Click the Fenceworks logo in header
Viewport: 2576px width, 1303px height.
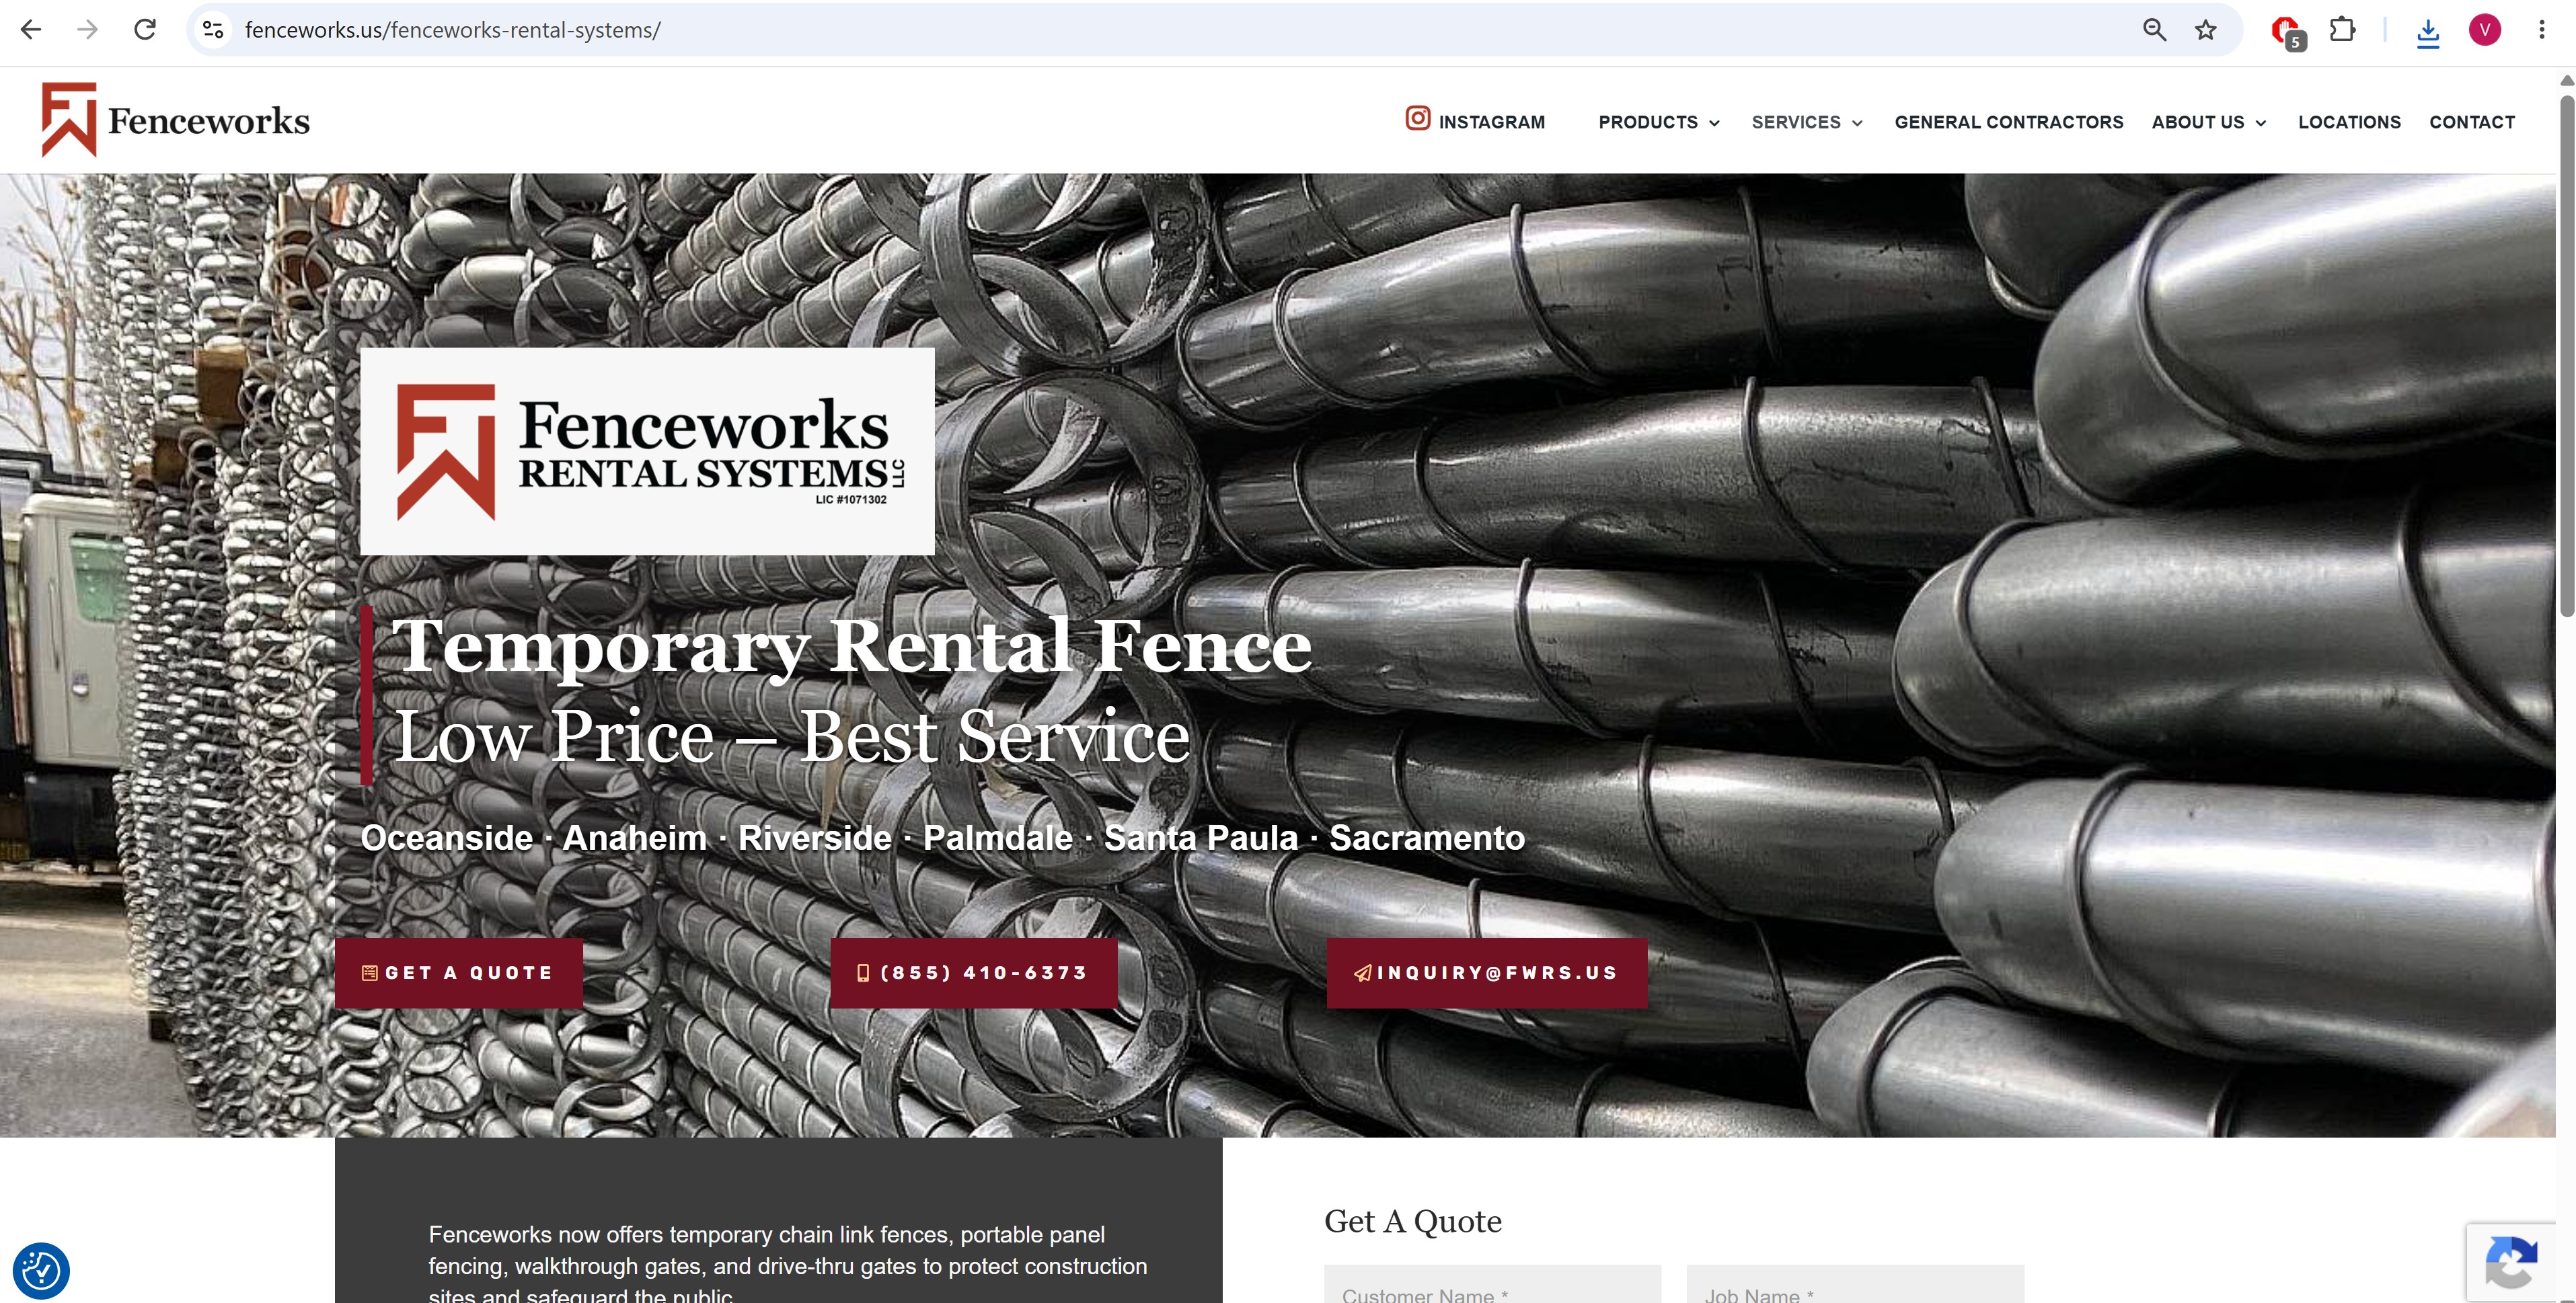[175, 120]
